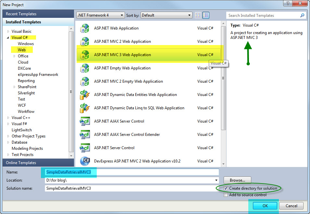Viewport: 310px width, 214px height.
Task: Expand the SharePoint tree node
Action: pos(14,87)
